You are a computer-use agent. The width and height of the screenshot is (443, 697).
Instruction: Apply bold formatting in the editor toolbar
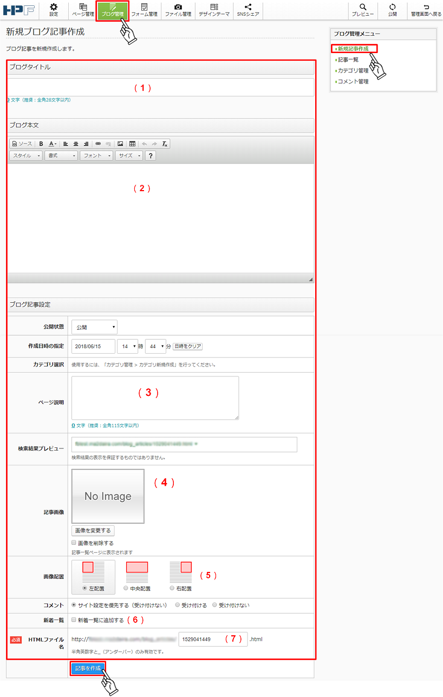(x=41, y=144)
